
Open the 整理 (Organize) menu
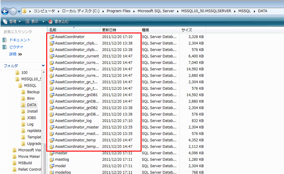click(x=12, y=22)
